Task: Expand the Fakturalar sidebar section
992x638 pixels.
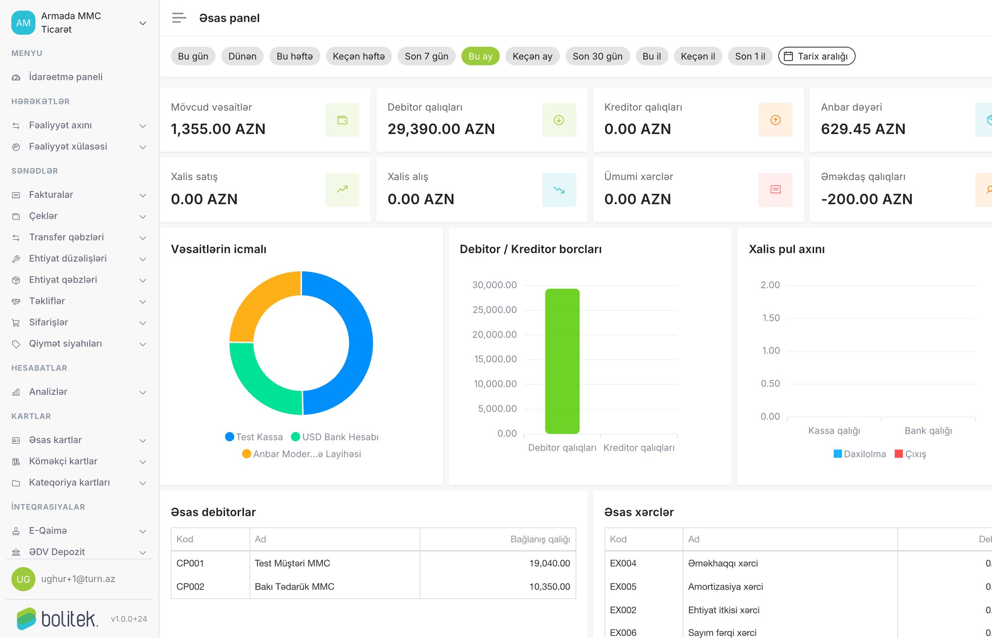Action: 79,195
